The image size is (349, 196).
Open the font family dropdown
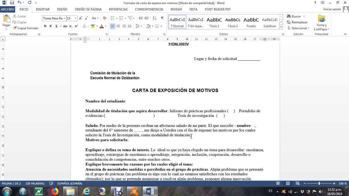(x=64, y=18)
